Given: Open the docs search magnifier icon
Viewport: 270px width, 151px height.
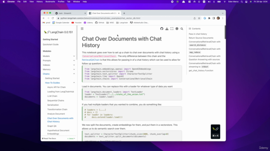Looking at the screenshot, I should click(182, 29).
